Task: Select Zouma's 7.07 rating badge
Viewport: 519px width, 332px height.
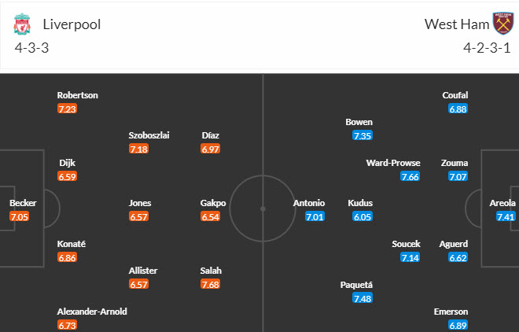Action: [458, 175]
